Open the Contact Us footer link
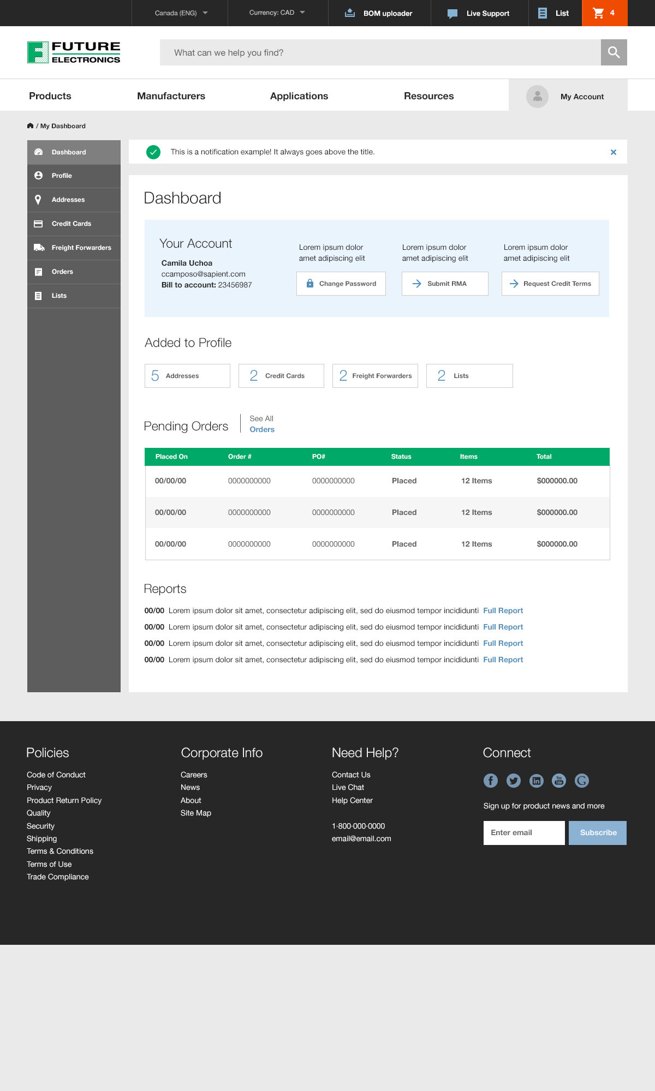The height and width of the screenshot is (1091, 655). [351, 775]
